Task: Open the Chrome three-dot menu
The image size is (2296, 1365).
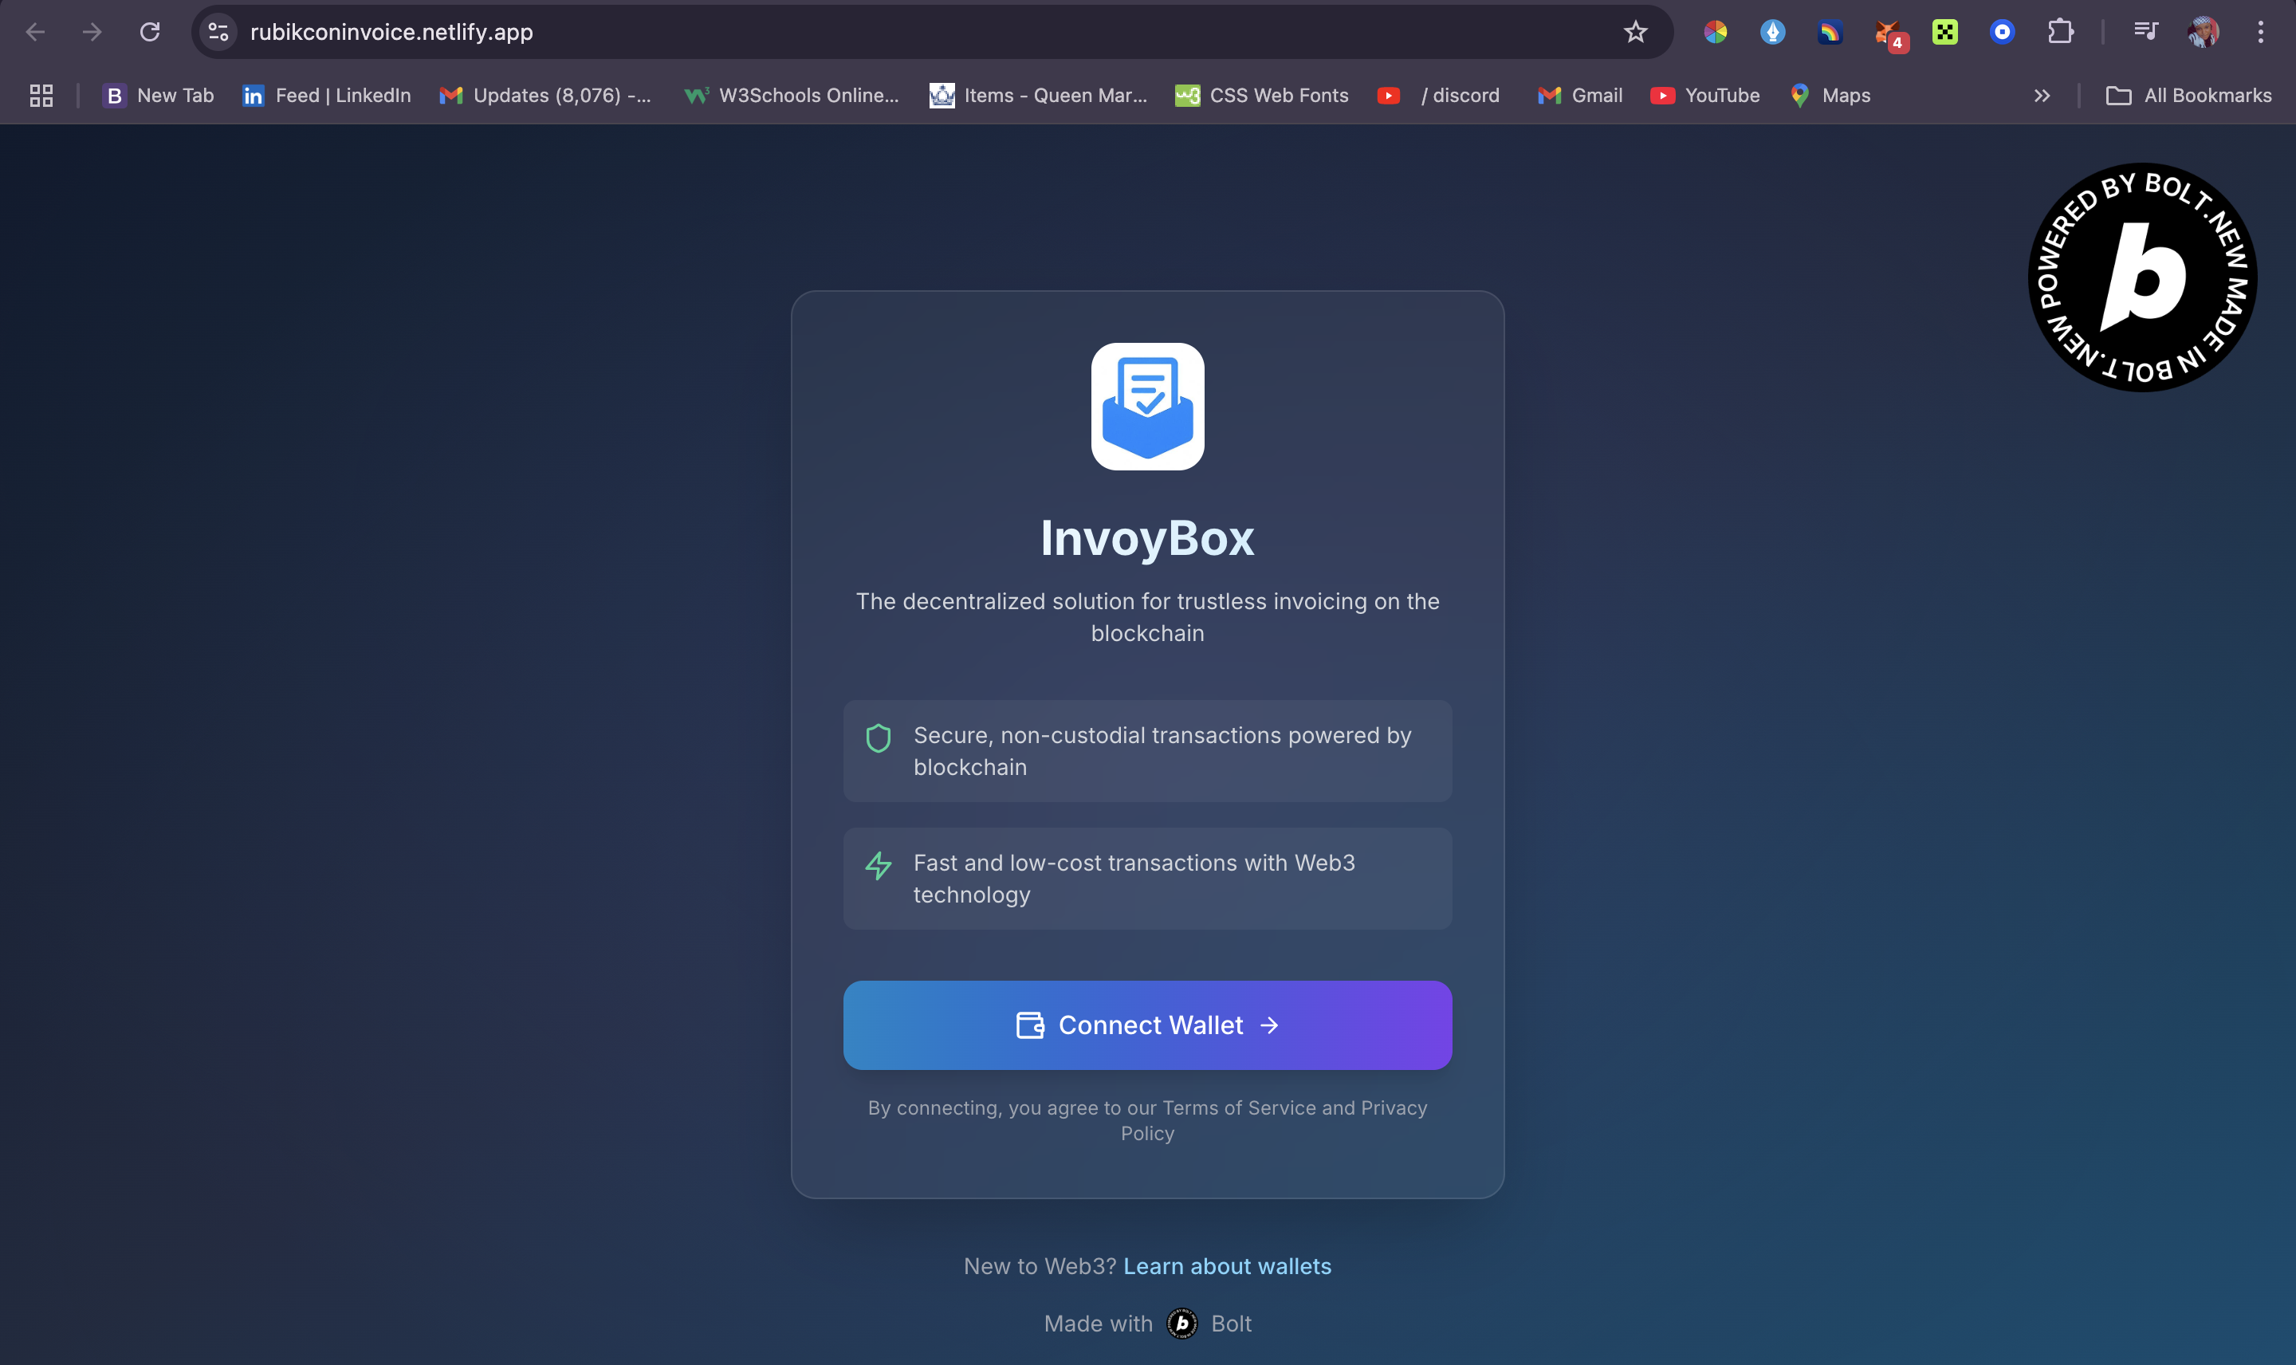Action: 2260,32
